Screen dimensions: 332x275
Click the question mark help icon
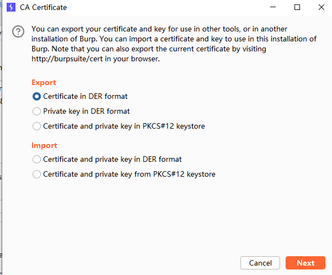click(x=19, y=31)
